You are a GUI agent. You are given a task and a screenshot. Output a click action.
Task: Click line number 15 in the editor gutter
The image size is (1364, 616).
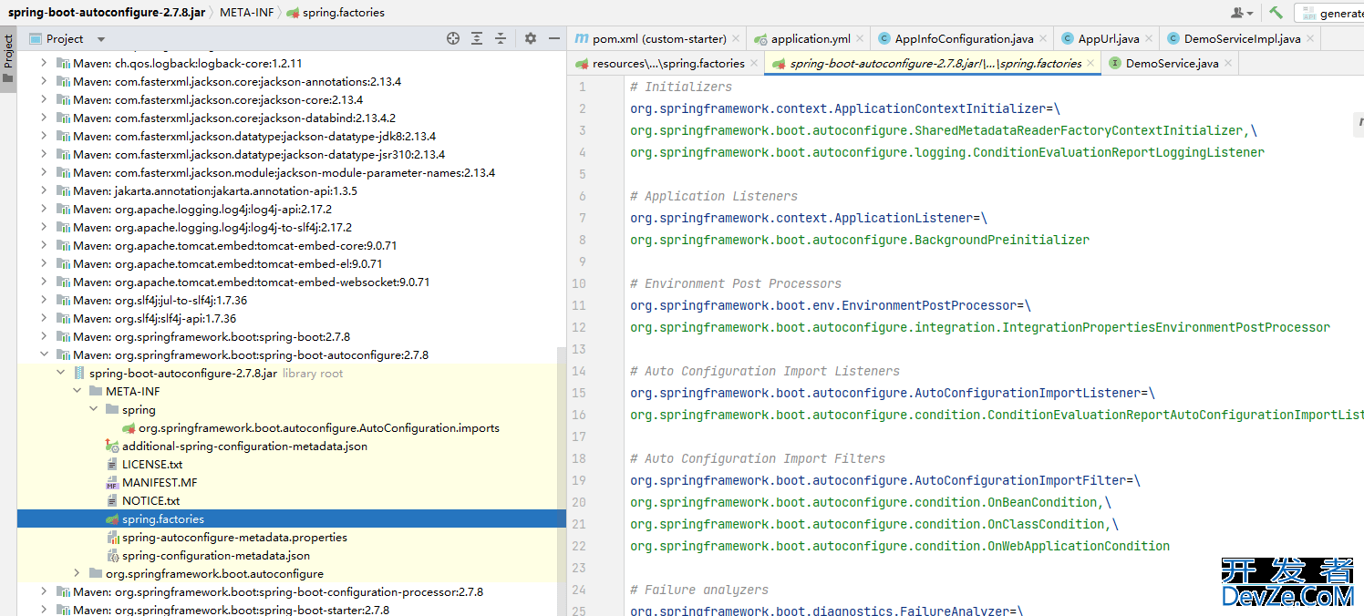point(579,393)
